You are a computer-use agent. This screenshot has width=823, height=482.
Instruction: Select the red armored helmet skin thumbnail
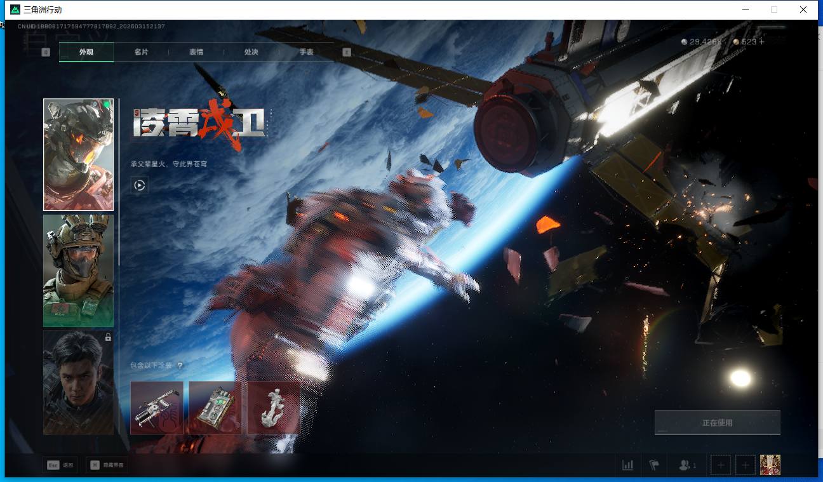click(78, 154)
